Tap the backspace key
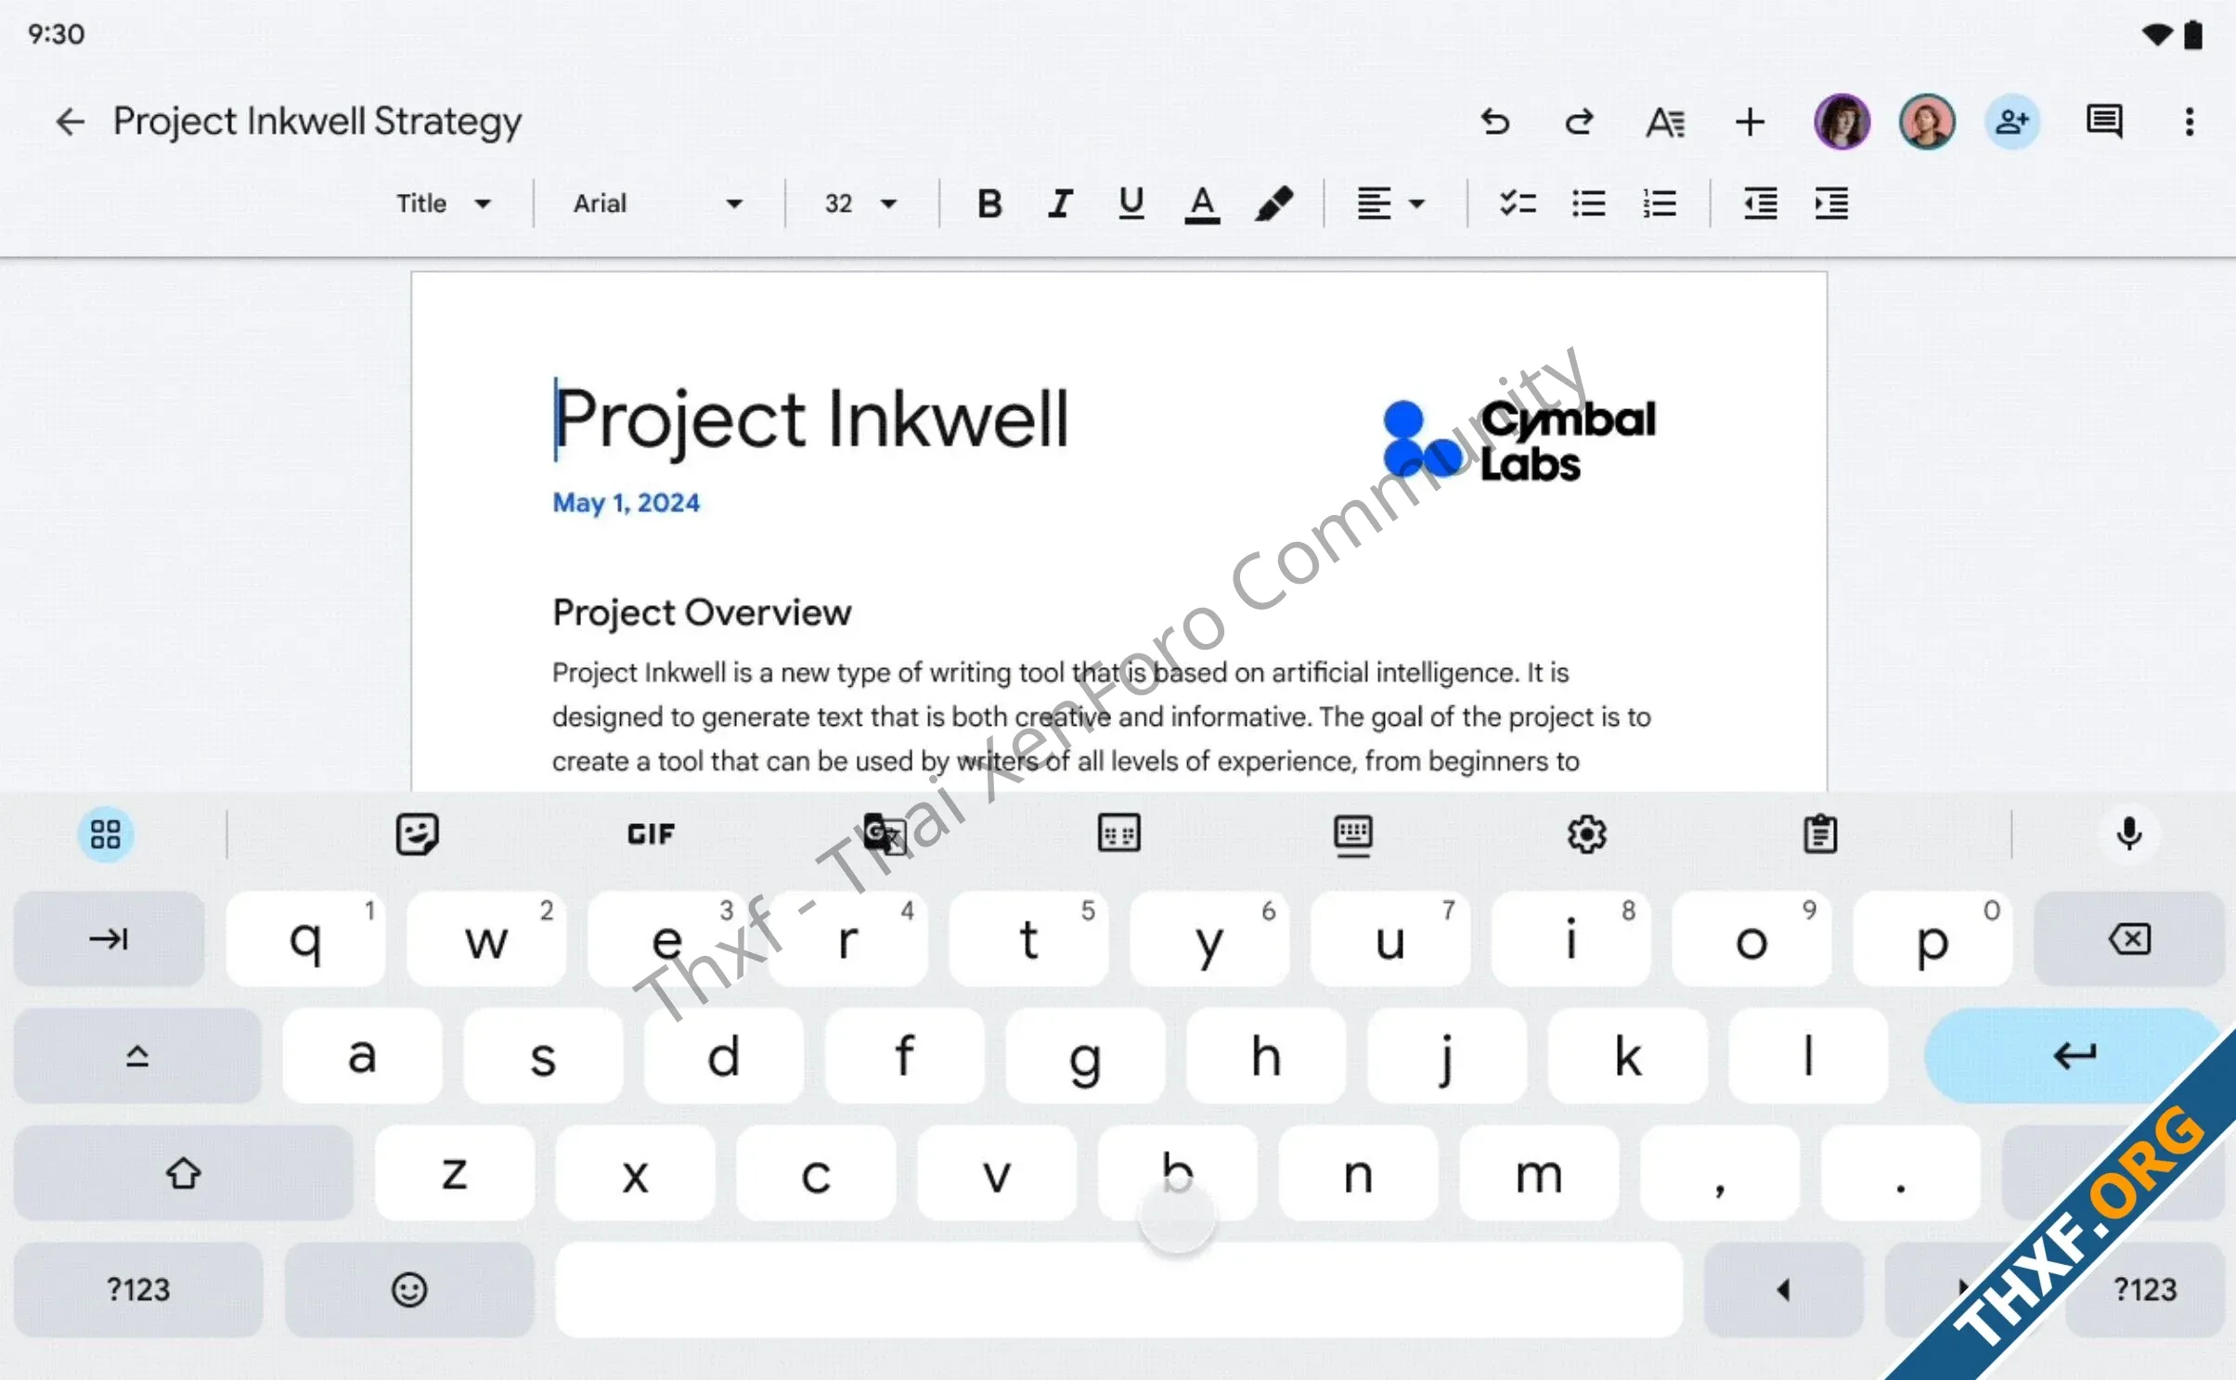Viewport: 2236px width, 1380px height. click(2128, 938)
